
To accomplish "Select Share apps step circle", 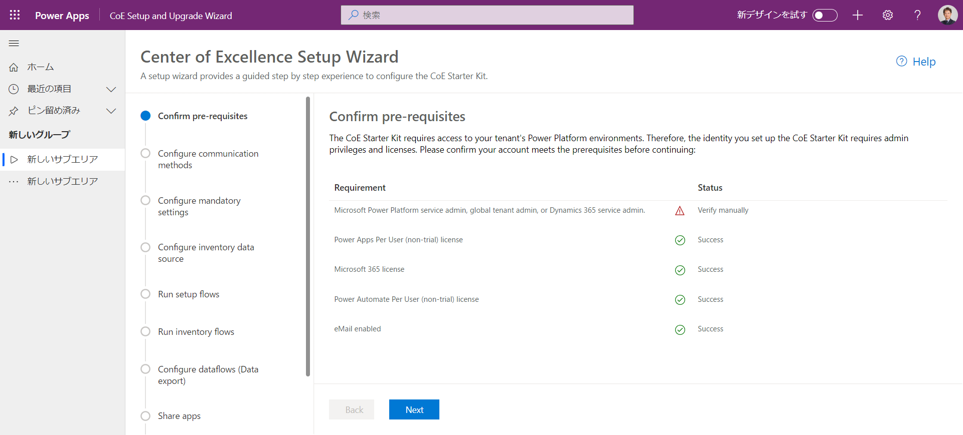I will click(145, 416).
